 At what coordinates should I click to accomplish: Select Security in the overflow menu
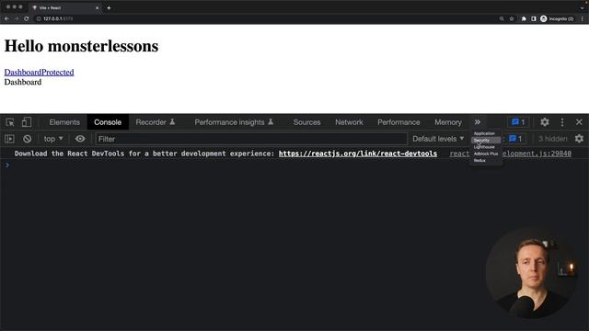[486, 140]
